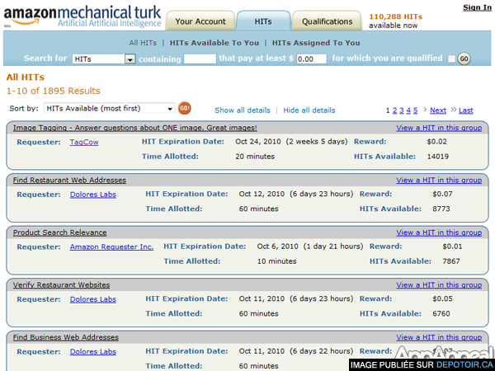The width and height of the screenshot is (495, 371).
Task: Click the '110,288 HITs' available count
Action: click(x=395, y=16)
